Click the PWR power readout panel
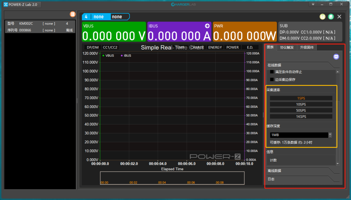Image resolution: width=351 pixels, height=200 pixels. [245, 32]
